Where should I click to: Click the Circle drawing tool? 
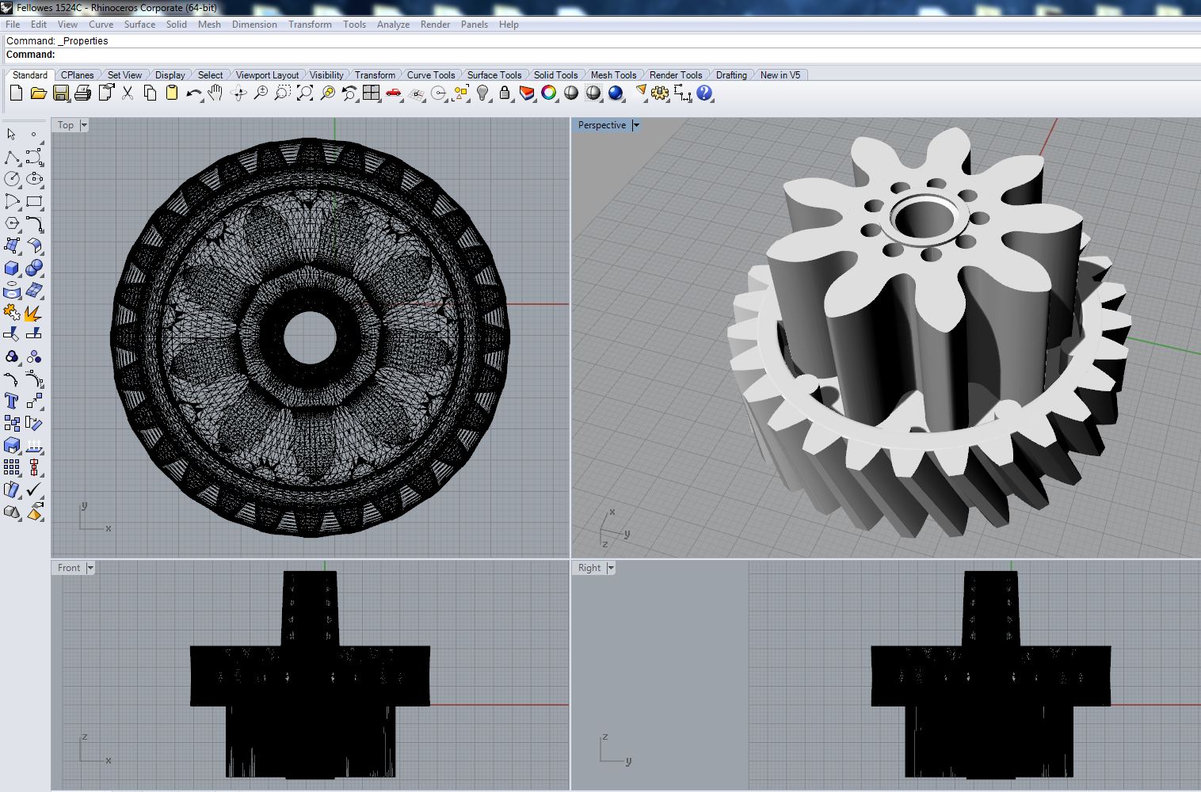point(12,179)
